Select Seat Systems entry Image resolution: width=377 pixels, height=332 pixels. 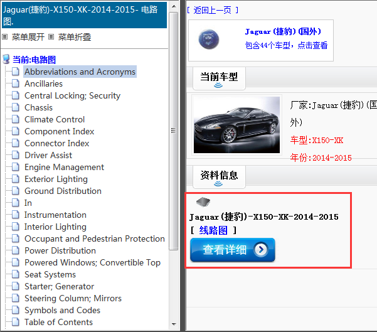pos(50,274)
